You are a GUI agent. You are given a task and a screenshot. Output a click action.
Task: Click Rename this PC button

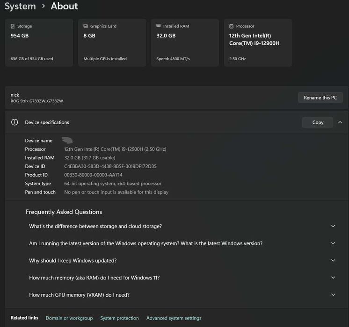320,98
